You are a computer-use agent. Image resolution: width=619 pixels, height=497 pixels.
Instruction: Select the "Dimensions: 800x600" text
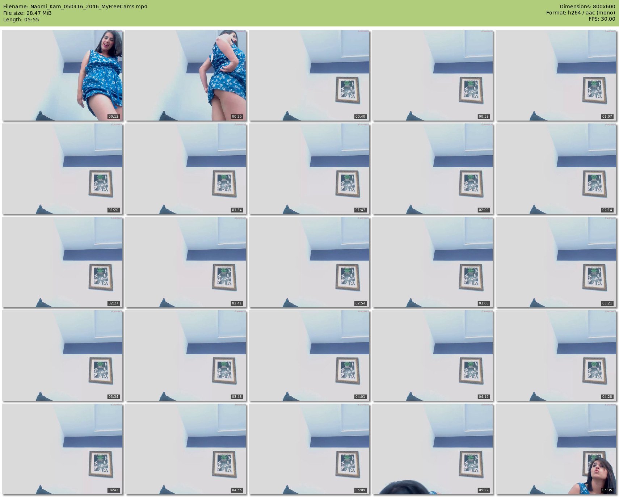587,7
